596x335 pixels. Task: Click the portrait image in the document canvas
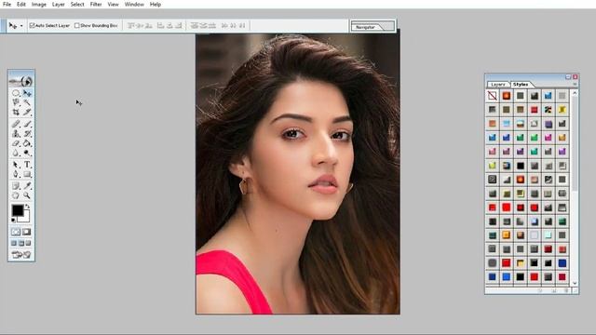(x=298, y=174)
